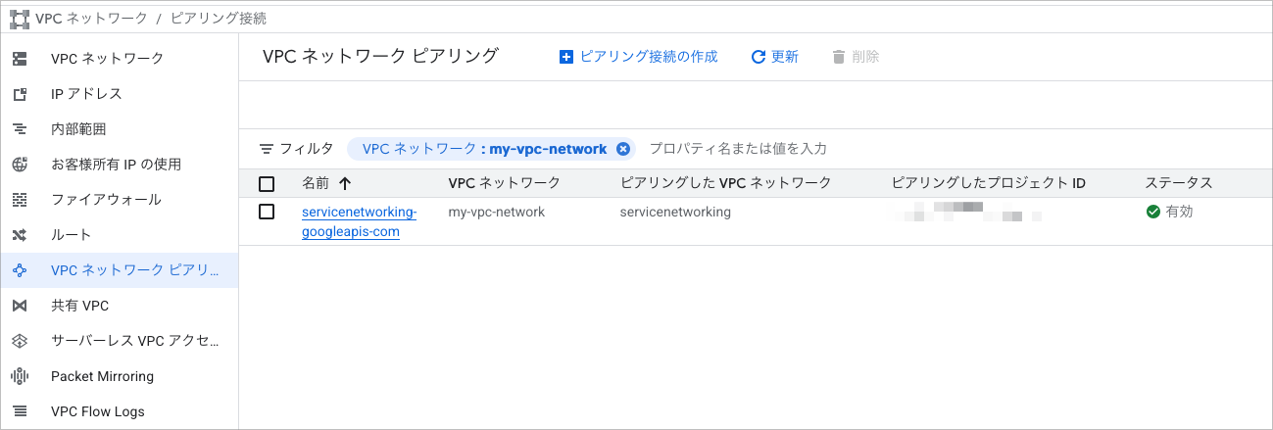The width and height of the screenshot is (1273, 430).
Task: Click the 内部範囲 sidebar icon
Action: pos(20,129)
